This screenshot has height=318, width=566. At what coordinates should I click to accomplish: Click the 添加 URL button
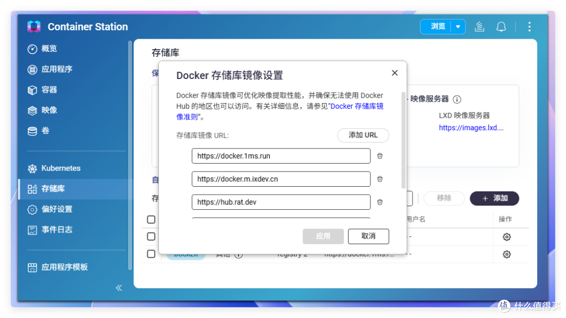tap(363, 135)
